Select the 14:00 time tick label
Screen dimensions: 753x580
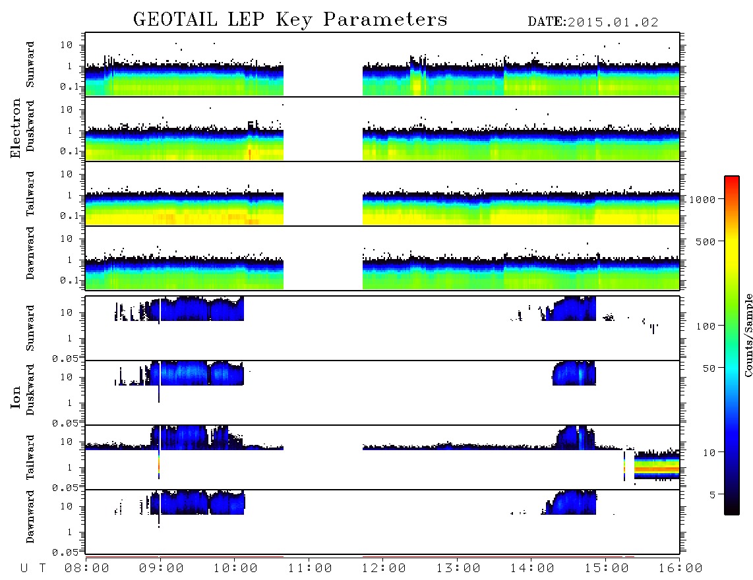[x=532, y=568]
